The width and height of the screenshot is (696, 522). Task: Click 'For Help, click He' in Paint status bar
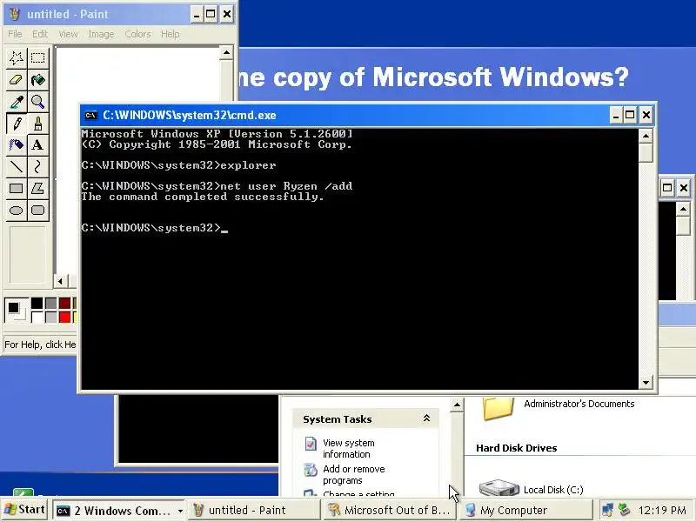click(40, 345)
